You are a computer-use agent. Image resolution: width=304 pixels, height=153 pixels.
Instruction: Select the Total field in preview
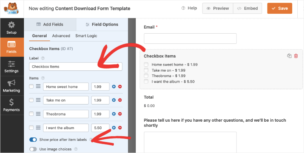[x=221, y=101]
